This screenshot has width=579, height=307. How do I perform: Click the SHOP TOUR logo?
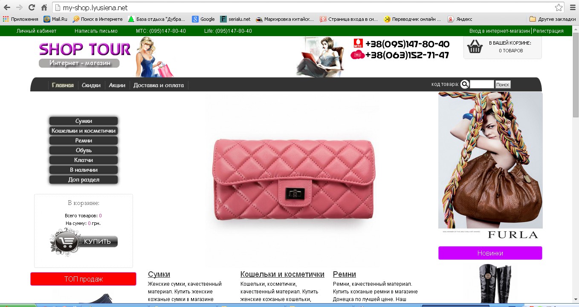pyautogui.click(x=84, y=49)
